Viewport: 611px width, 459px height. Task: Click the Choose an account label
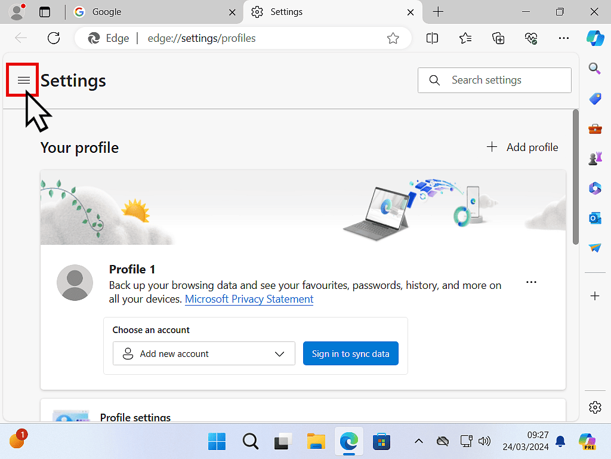point(151,330)
